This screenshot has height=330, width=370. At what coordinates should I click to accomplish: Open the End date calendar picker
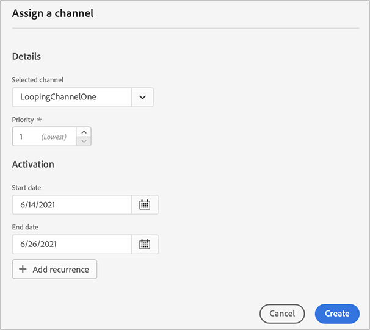point(145,244)
